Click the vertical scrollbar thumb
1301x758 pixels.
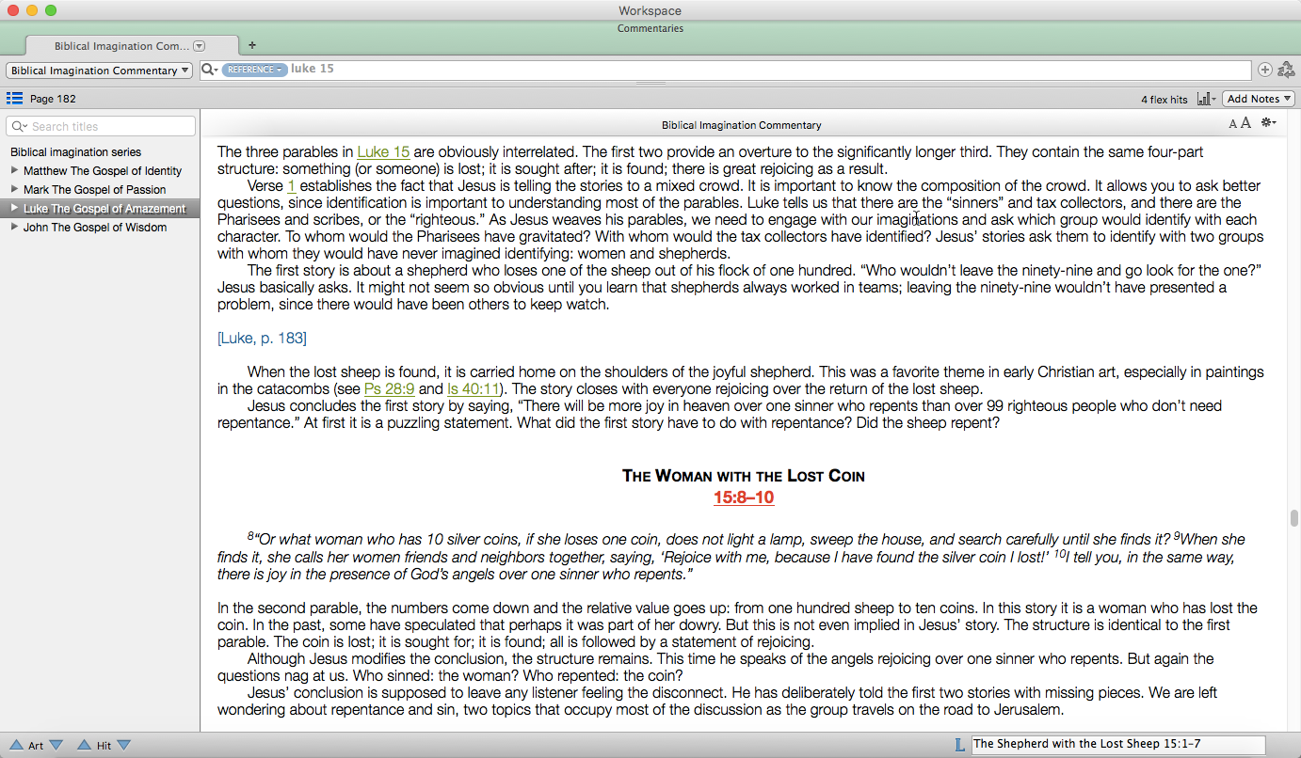point(1294,518)
